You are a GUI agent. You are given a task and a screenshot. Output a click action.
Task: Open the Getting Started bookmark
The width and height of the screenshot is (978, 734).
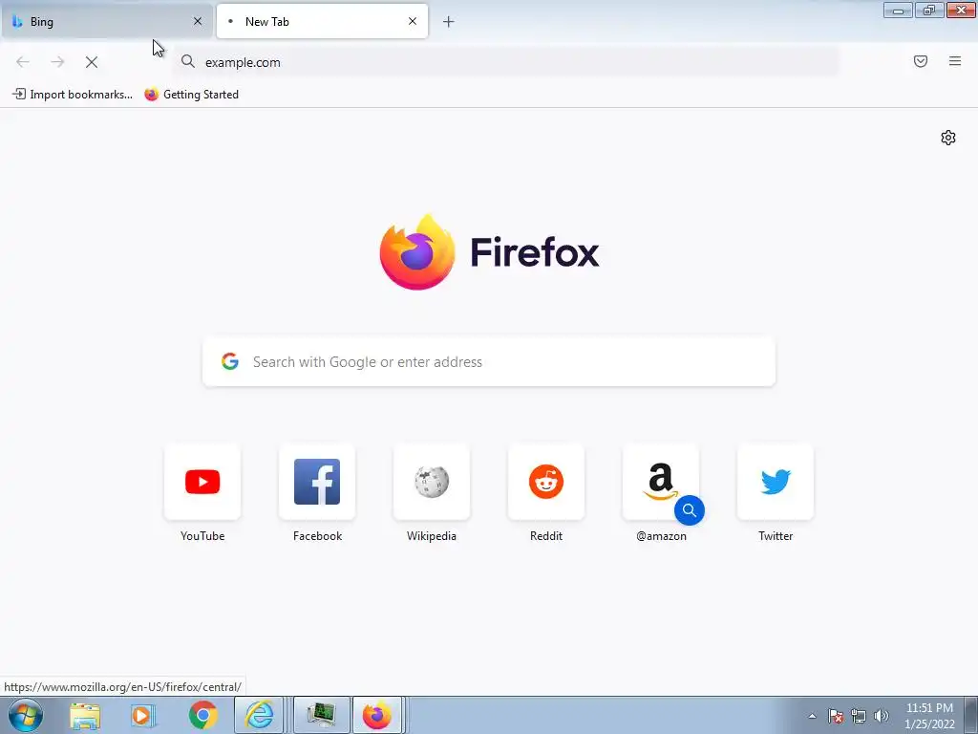(x=191, y=95)
